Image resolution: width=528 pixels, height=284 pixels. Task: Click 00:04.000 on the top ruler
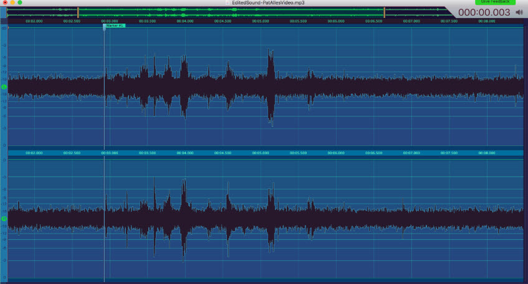click(x=185, y=21)
